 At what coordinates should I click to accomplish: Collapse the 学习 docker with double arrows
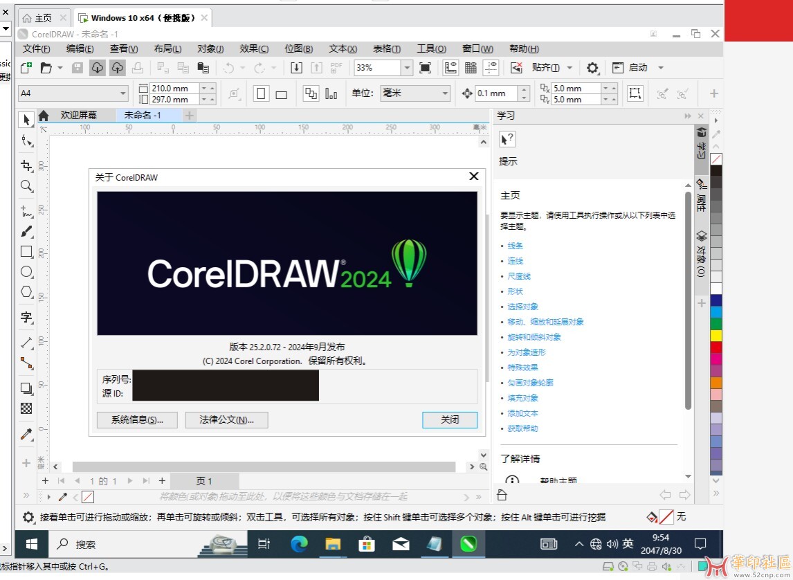[x=688, y=116]
